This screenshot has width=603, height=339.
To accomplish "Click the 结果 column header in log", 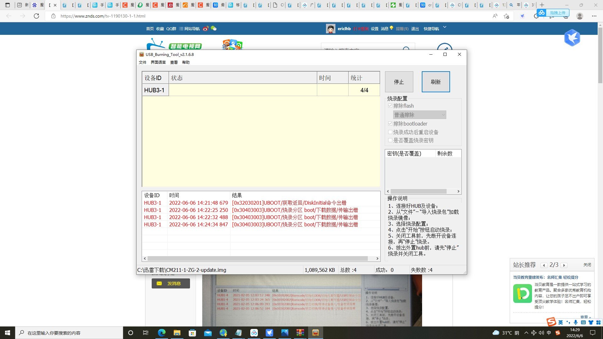I will point(305,195).
